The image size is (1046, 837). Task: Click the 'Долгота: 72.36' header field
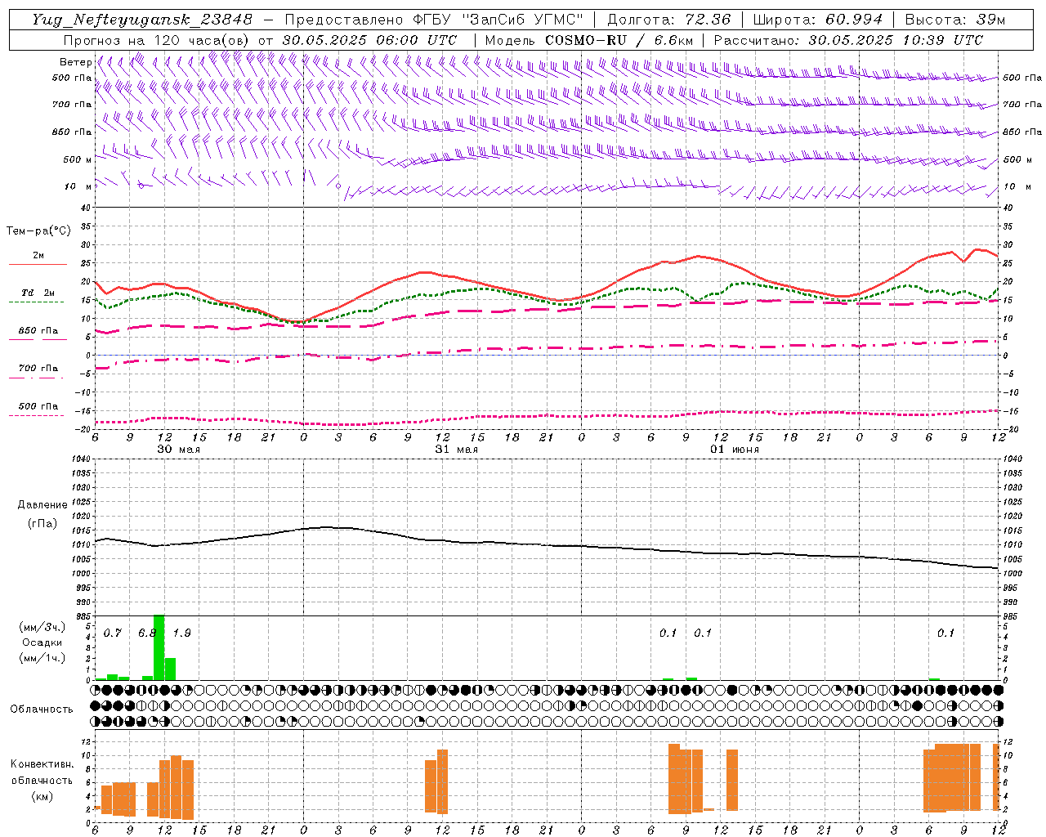pos(669,20)
